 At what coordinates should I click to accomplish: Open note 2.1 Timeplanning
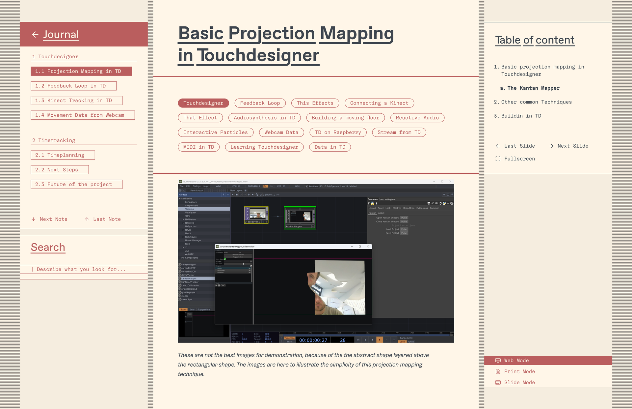point(63,155)
